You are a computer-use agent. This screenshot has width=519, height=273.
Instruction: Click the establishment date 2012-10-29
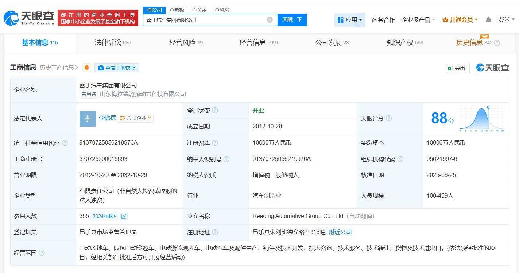(267, 127)
